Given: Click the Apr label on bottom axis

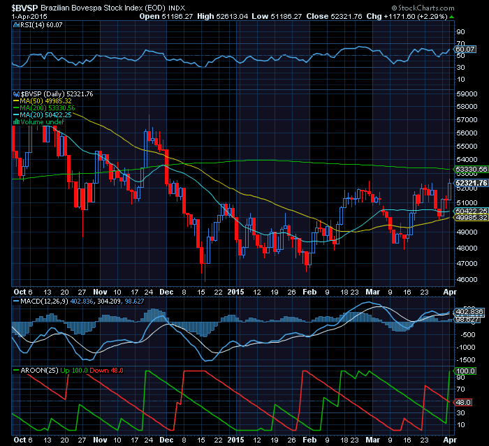Looking at the screenshot, I should coord(450,440).
